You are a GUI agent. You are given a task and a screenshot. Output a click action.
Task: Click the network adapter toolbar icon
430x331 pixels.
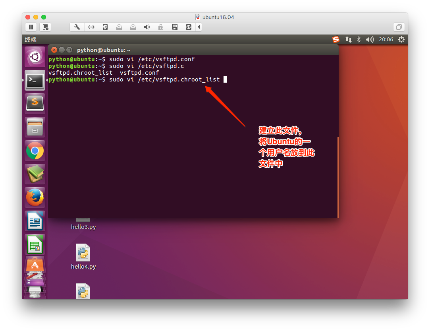91,27
